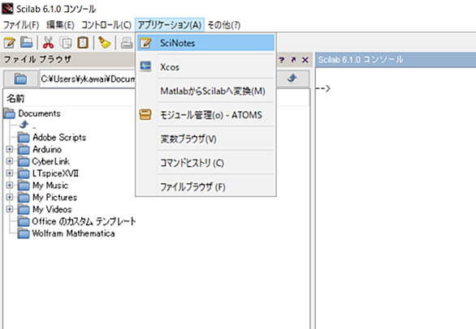Click the clipboard paste icon
Viewport: 476px width, 329px height.
point(83,43)
